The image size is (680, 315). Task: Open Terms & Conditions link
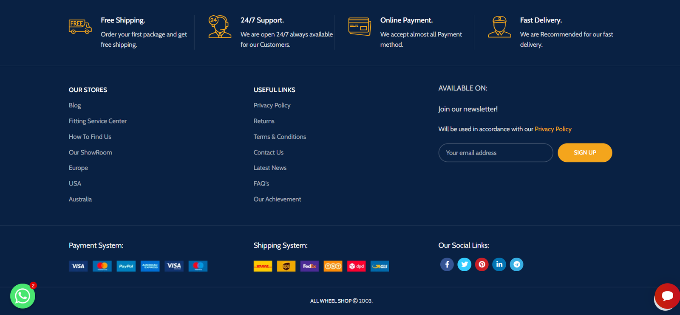[x=280, y=137]
